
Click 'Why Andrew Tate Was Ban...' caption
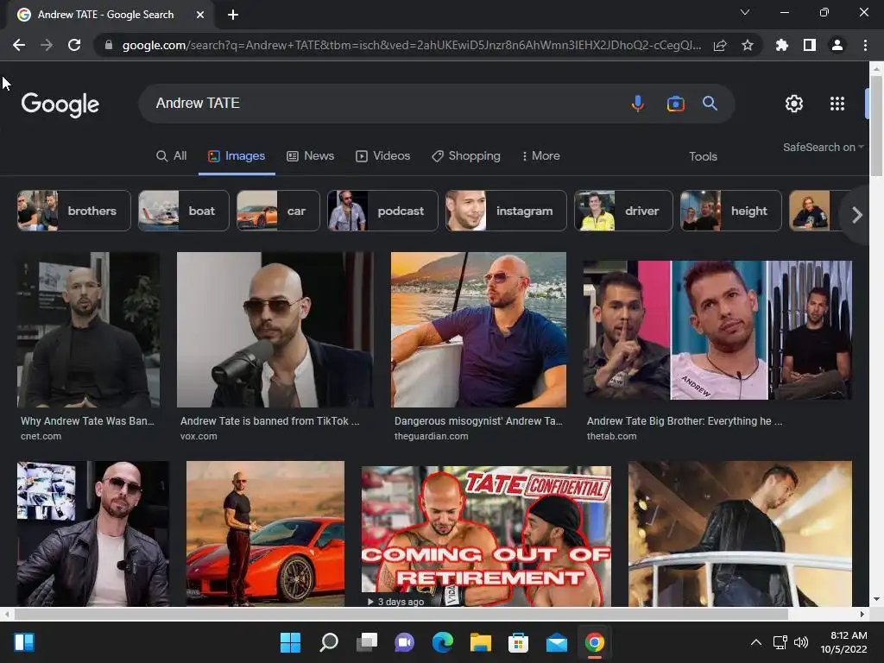(87, 421)
